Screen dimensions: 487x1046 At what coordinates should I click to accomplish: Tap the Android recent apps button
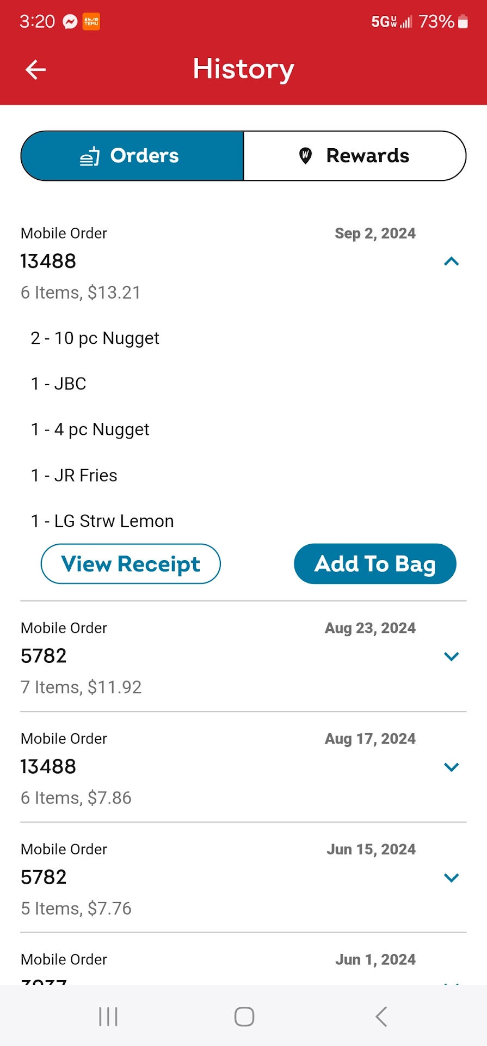108,1017
